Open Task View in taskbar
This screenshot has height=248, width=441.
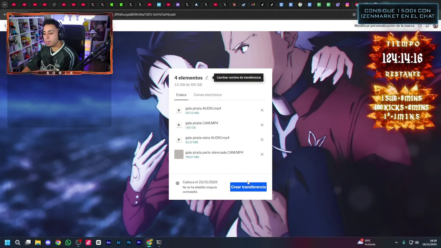pyautogui.click(x=28, y=242)
